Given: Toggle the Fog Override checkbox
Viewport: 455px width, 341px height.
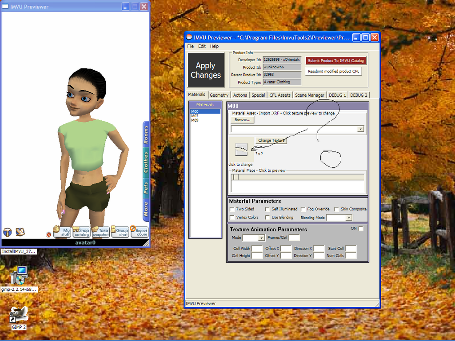Looking at the screenshot, I should (x=303, y=209).
